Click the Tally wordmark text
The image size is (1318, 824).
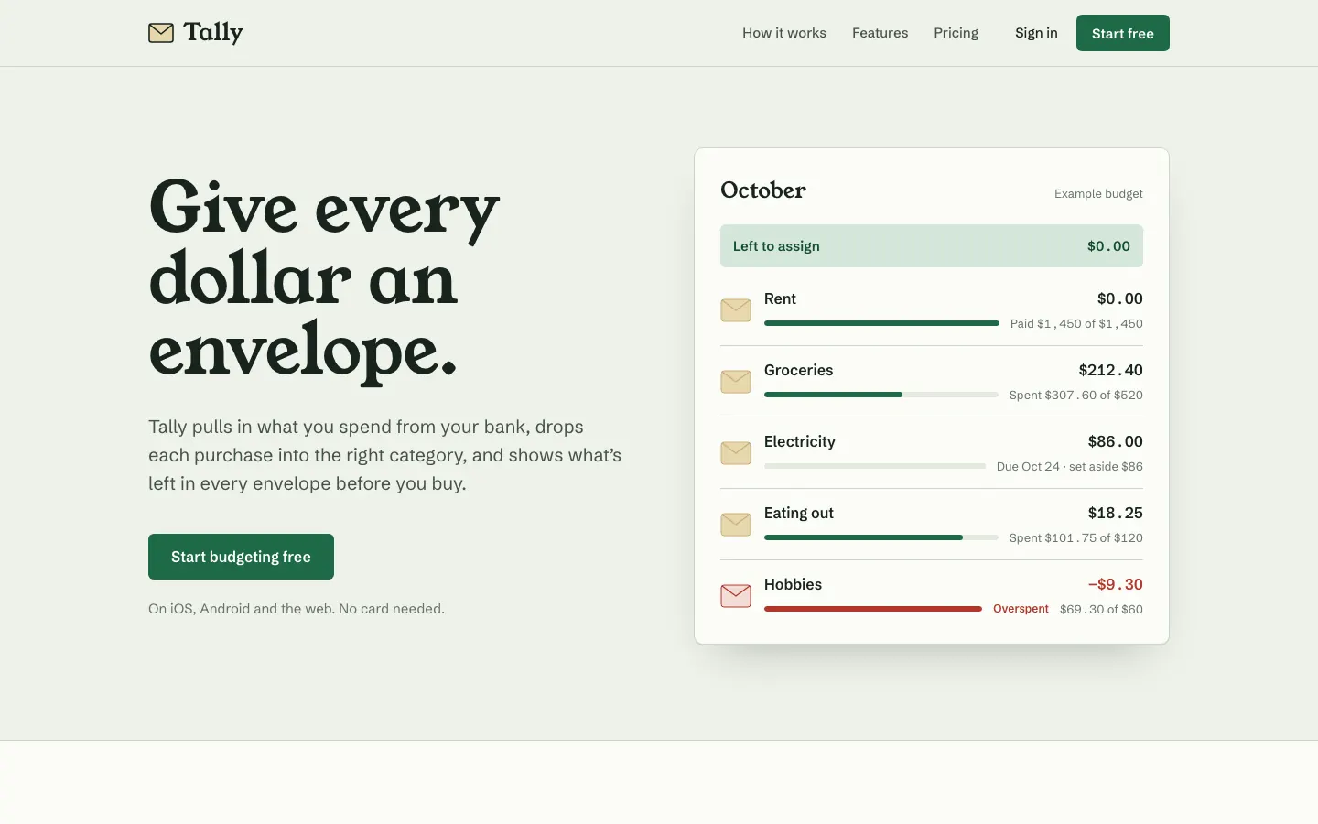213,33
